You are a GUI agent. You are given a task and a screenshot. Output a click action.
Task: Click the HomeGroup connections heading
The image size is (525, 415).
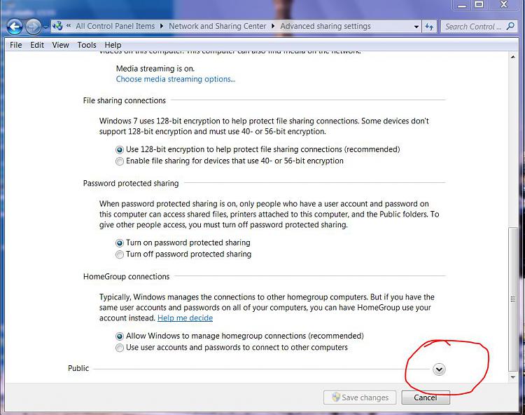pos(126,277)
